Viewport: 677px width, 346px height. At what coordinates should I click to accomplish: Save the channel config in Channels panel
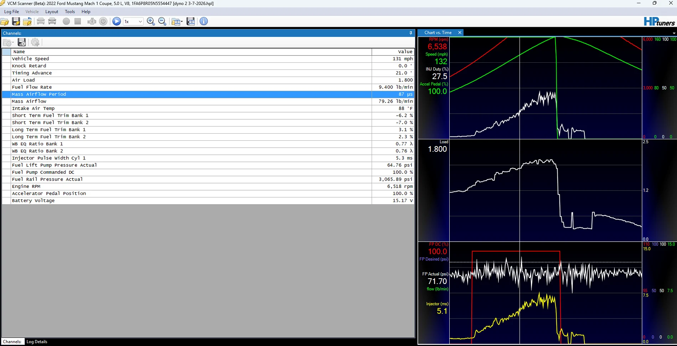22,42
